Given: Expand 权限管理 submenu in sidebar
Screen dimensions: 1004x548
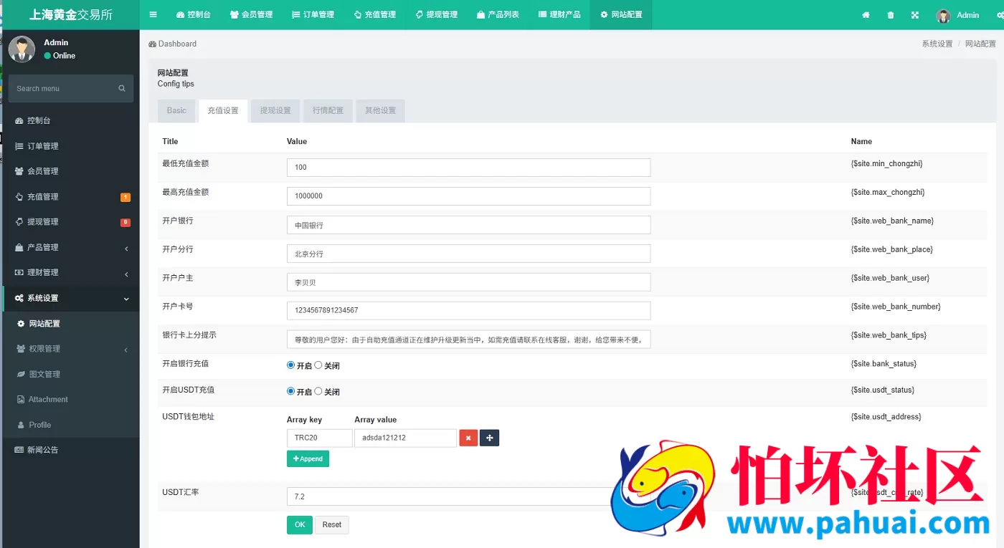Looking at the screenshot, I should pos(70,349).
